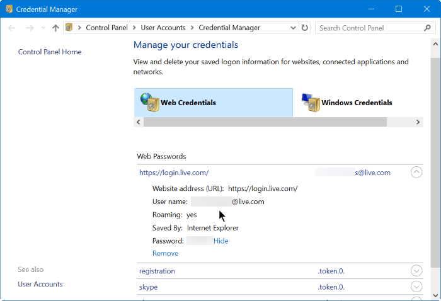The height and width of the screenshot is (301, 441).
Task: Remove the login.live.com credential
Action: [165, 253]
